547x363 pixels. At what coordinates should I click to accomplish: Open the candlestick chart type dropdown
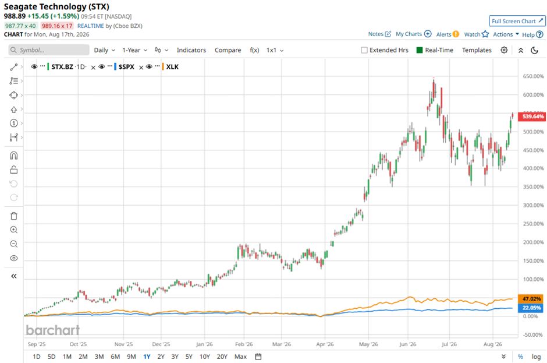coord(162,50)
